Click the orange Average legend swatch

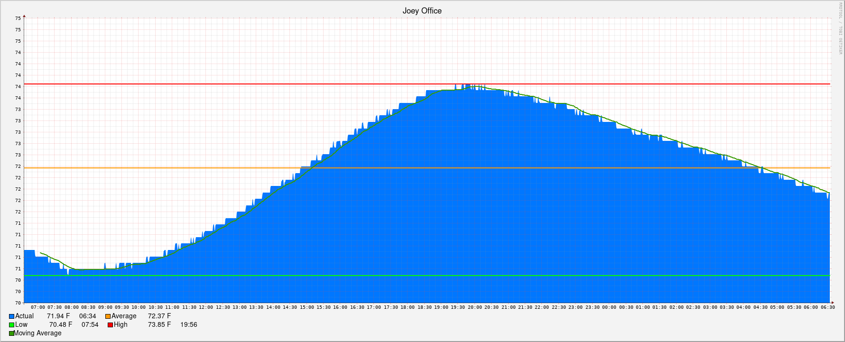click(x=108, y=316)
